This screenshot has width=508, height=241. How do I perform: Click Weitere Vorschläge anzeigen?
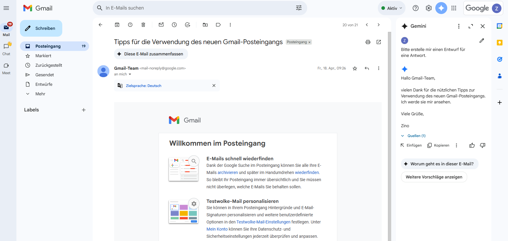434,177
